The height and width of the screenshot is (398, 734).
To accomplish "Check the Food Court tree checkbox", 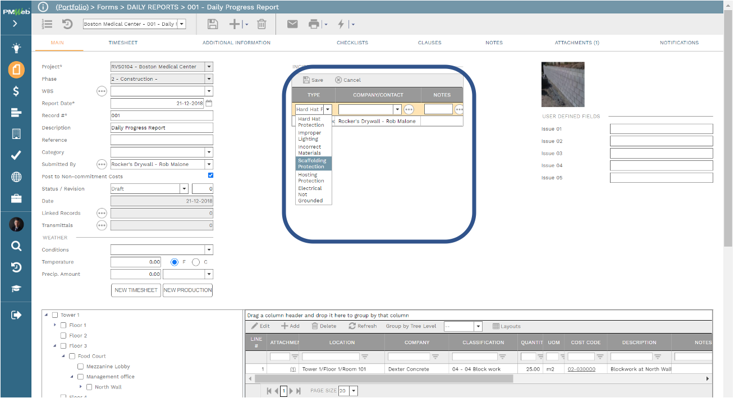I will [x=72, y=357].
